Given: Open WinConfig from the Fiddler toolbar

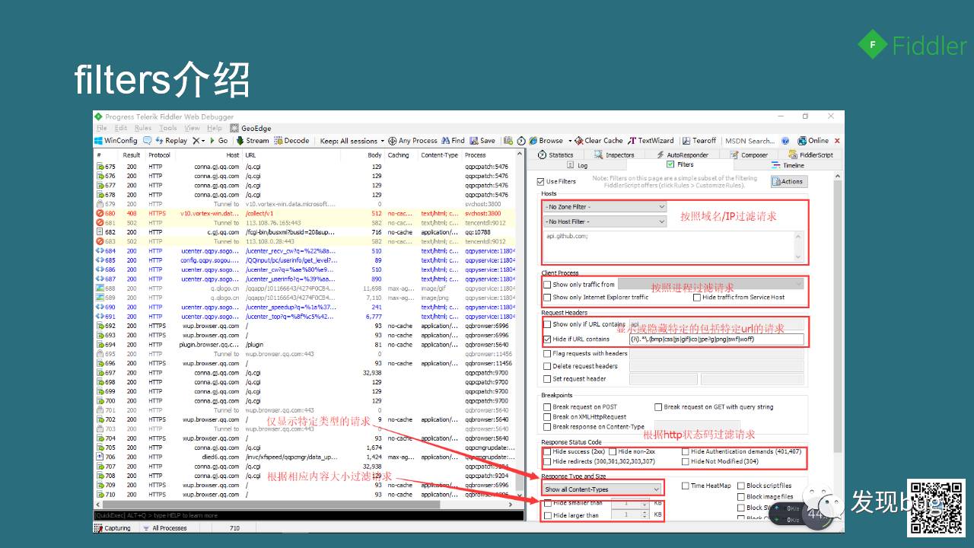Looking at the screenshot, I should pyautogui.click(x=116, y=141).
